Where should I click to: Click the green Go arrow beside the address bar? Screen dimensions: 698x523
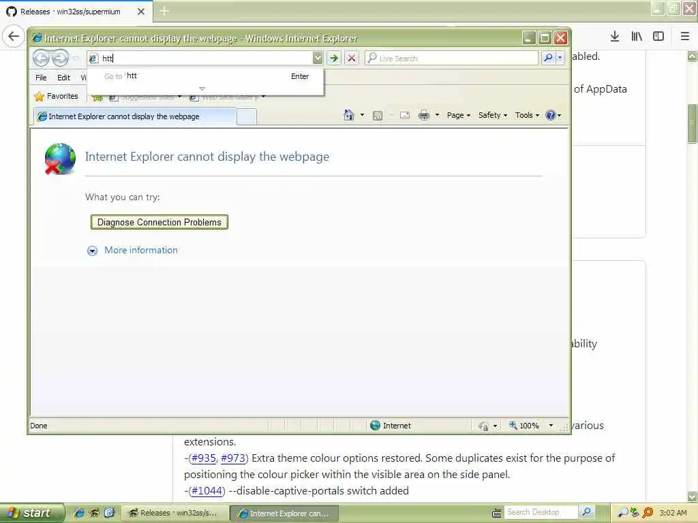(333, 58)
